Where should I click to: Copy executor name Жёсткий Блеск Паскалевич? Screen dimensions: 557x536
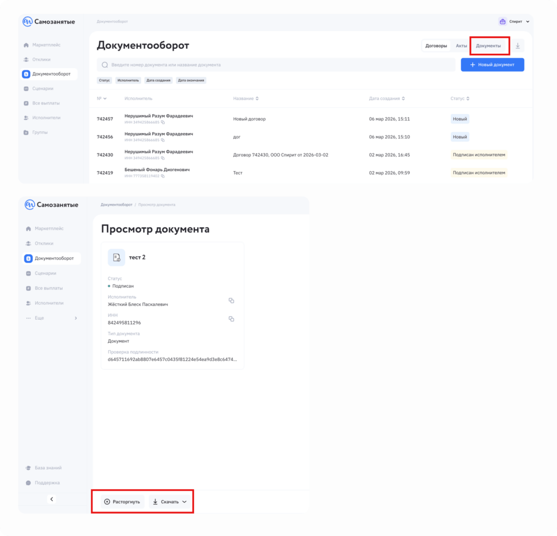(x=231, y=301)
